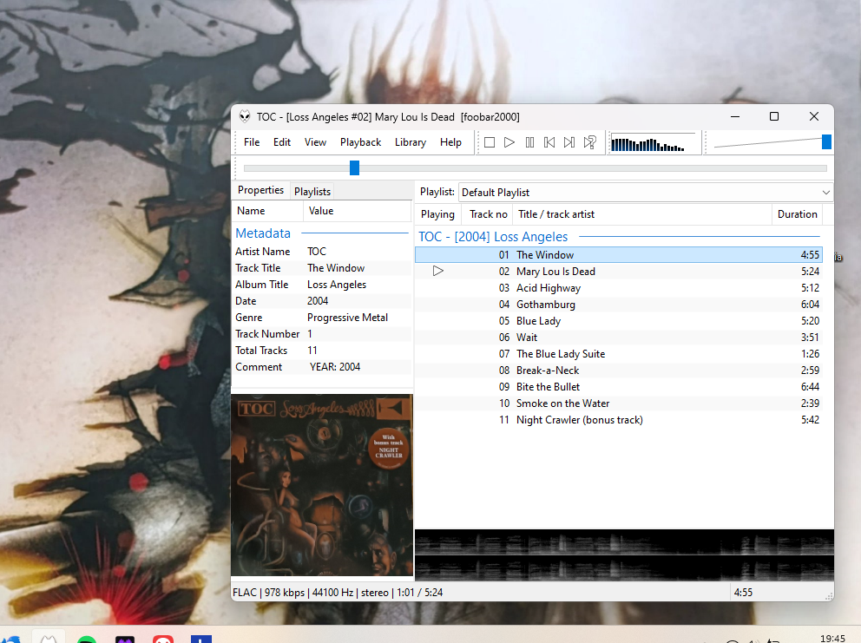Click the random playback button
The width and height of the screenshot is (861, 643).
coord(589,143)
